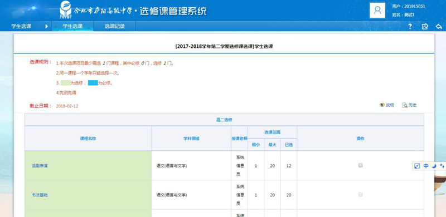Click the 选修课管理系统 title text

click(x=173, y=11)
